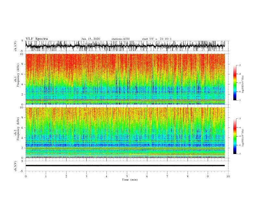Screen dimensions: 257x198
Task: Click the ch.3 voltage trace band
Action: (125, 166)
